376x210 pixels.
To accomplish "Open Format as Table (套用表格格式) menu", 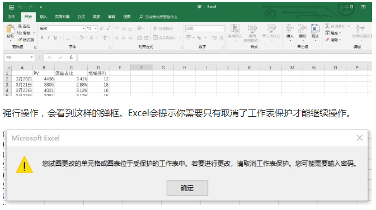I will 252,33.
